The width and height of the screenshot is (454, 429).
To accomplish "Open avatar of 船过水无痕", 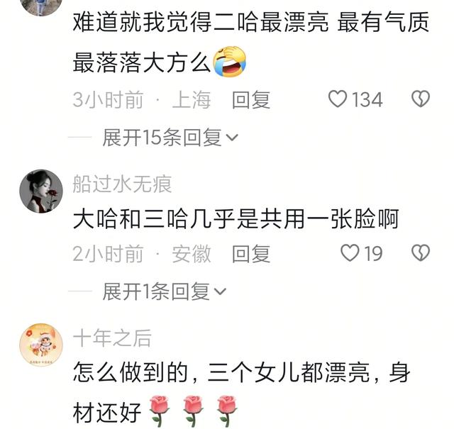I will pos(41,191).
